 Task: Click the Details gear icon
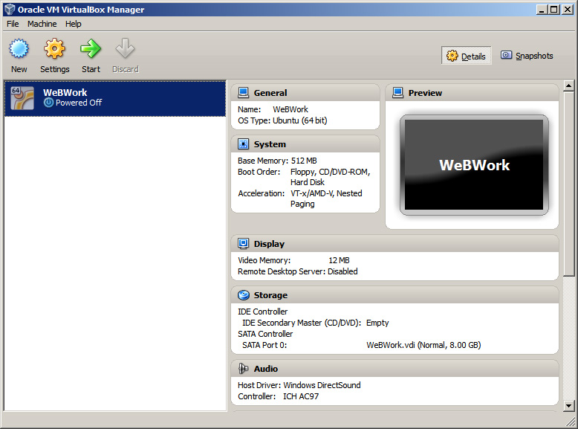click(452, 56)
